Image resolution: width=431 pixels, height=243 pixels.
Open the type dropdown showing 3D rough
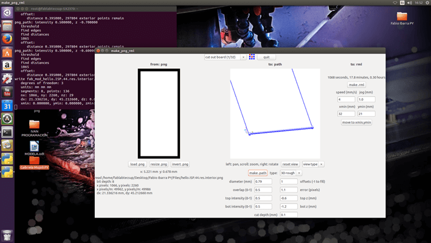click(x=291, y=173)
